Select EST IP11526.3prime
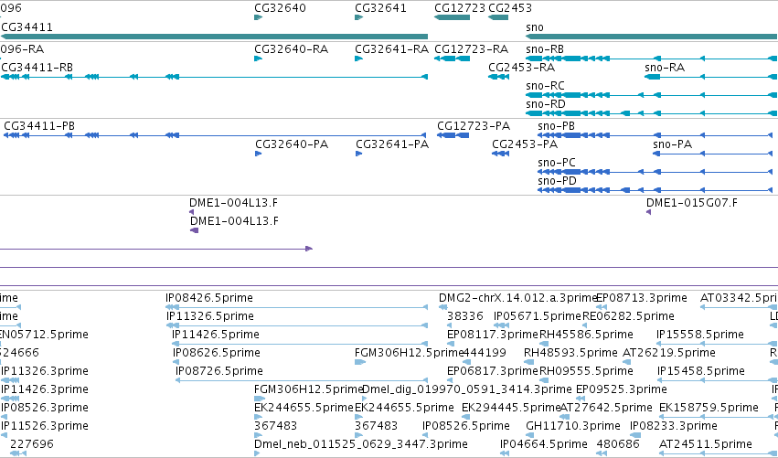778x458 pixels. pos(45,426)
